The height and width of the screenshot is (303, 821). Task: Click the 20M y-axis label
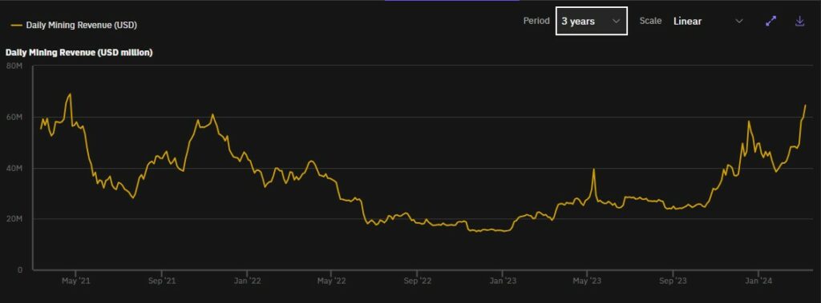[14, 219]
